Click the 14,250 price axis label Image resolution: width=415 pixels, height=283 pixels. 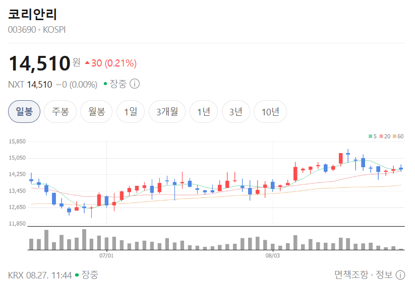click(17, 174)
